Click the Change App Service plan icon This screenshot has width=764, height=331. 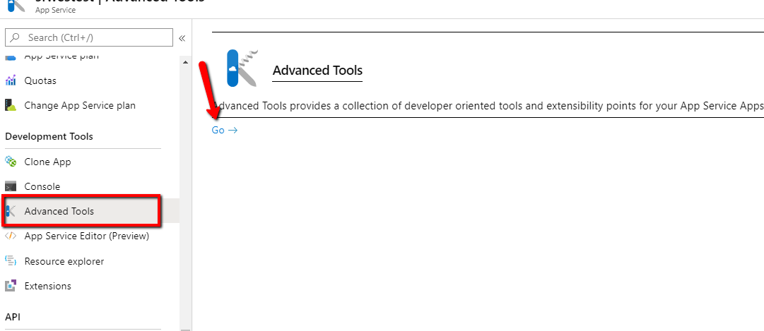point(11,105)
